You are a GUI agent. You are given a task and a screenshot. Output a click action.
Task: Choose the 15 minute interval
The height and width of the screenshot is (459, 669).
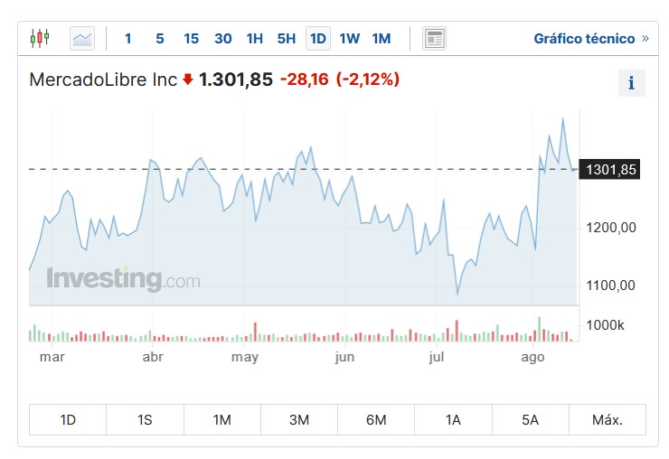point(191,39)
